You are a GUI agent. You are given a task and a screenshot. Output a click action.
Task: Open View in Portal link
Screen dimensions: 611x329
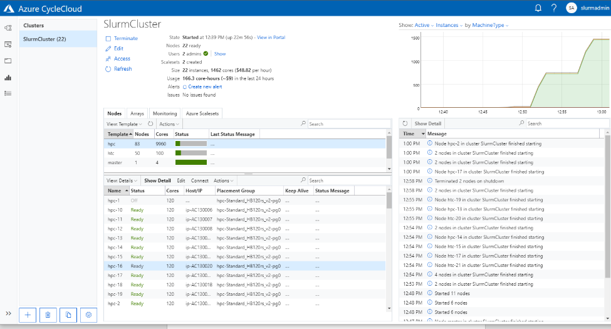click(271, 38)
